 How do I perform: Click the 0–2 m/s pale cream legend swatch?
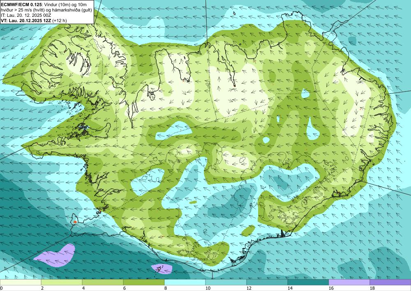point(21,282)
